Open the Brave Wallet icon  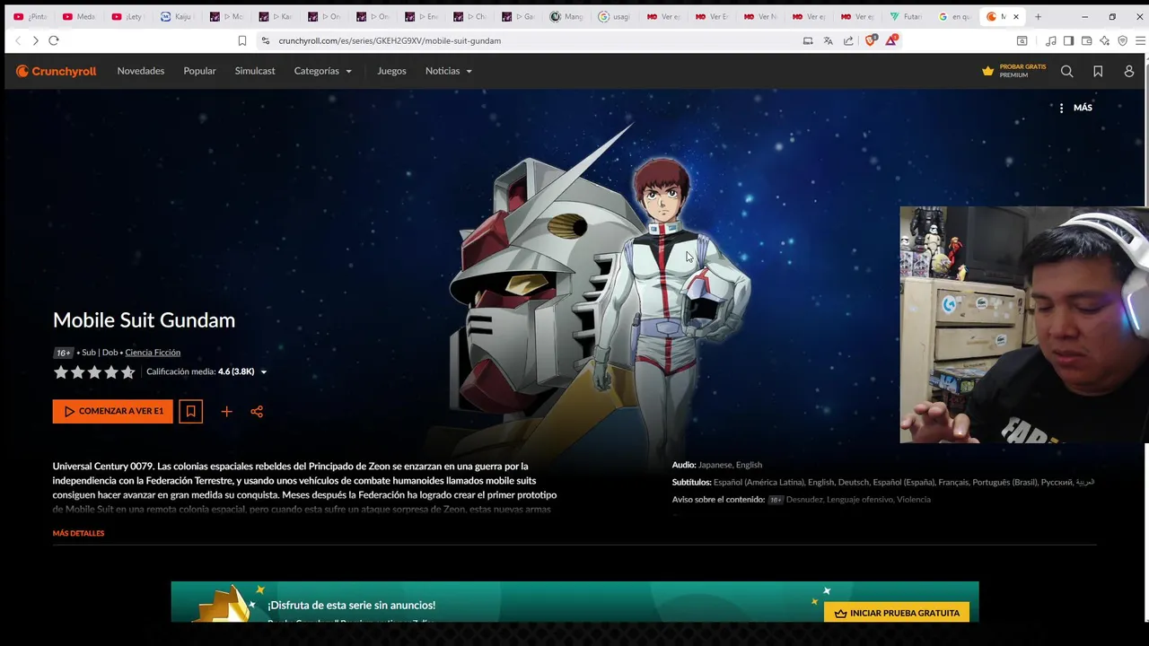coord(1086,40)
